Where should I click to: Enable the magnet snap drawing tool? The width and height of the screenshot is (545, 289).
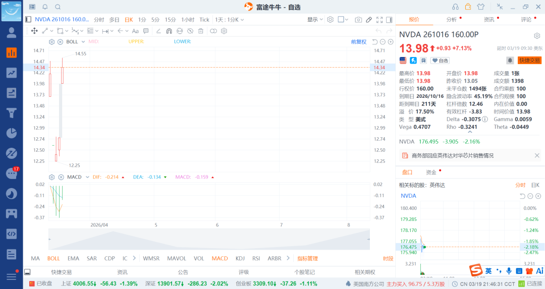[x=169, y=31]
